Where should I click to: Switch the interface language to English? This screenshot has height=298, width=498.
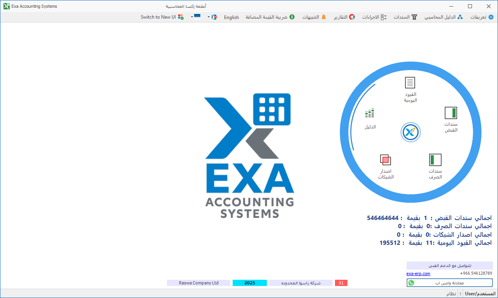click(231, 17)
